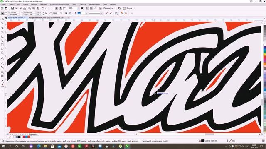The width and height of the screenshot is (266, 149).
Task: Select the Freehand curve tool
Action: coord(2,36)
